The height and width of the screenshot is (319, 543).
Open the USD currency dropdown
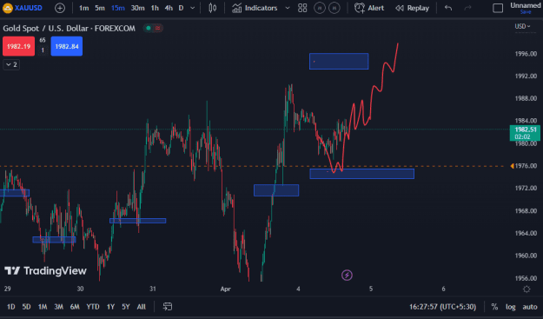tap(522, 26)
